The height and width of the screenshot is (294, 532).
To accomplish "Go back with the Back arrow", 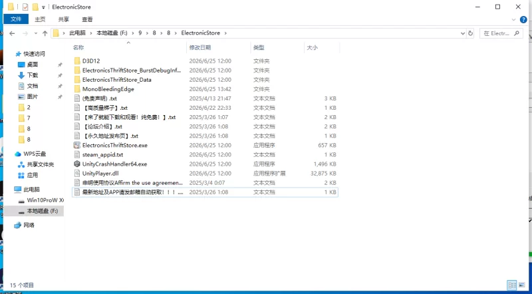I will (12, 33).
